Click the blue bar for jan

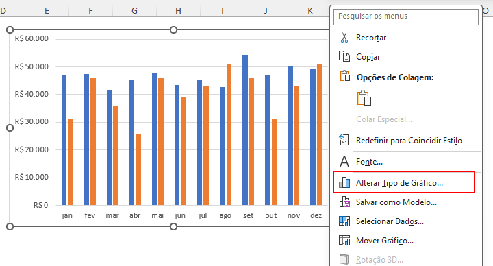point(64,140)
